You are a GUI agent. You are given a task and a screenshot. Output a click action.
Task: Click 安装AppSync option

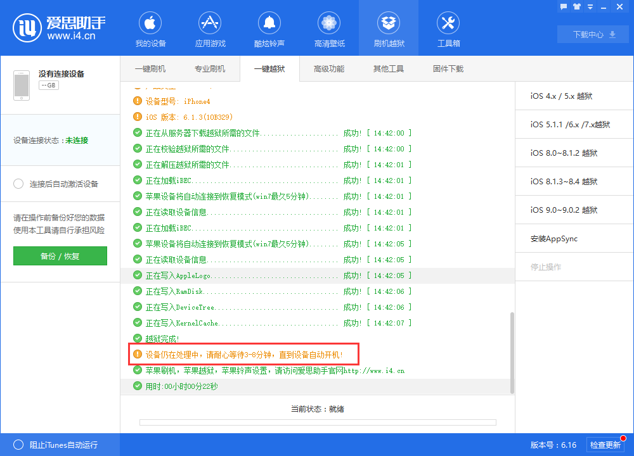(x=574, y=239)
